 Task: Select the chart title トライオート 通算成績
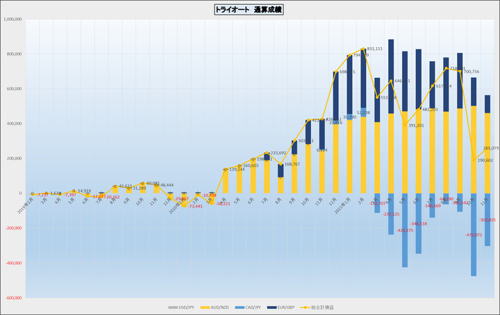pyautogui.click(x=249, y=10)
